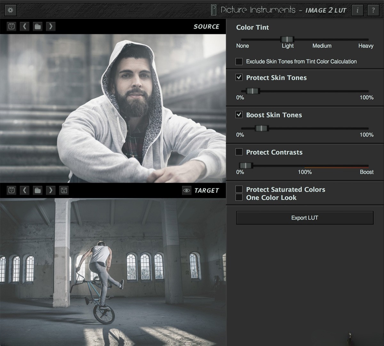
Task: Open program info via the i icon
Action: coord(357,10)
